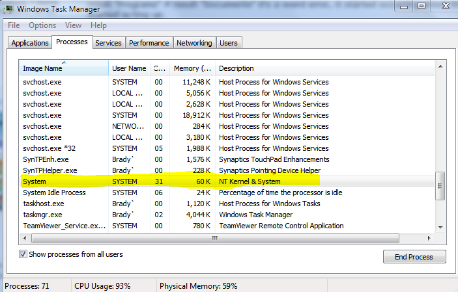Click the horizontal scrollbar right arrow
The image size is (458, 292).
(429, 238)
